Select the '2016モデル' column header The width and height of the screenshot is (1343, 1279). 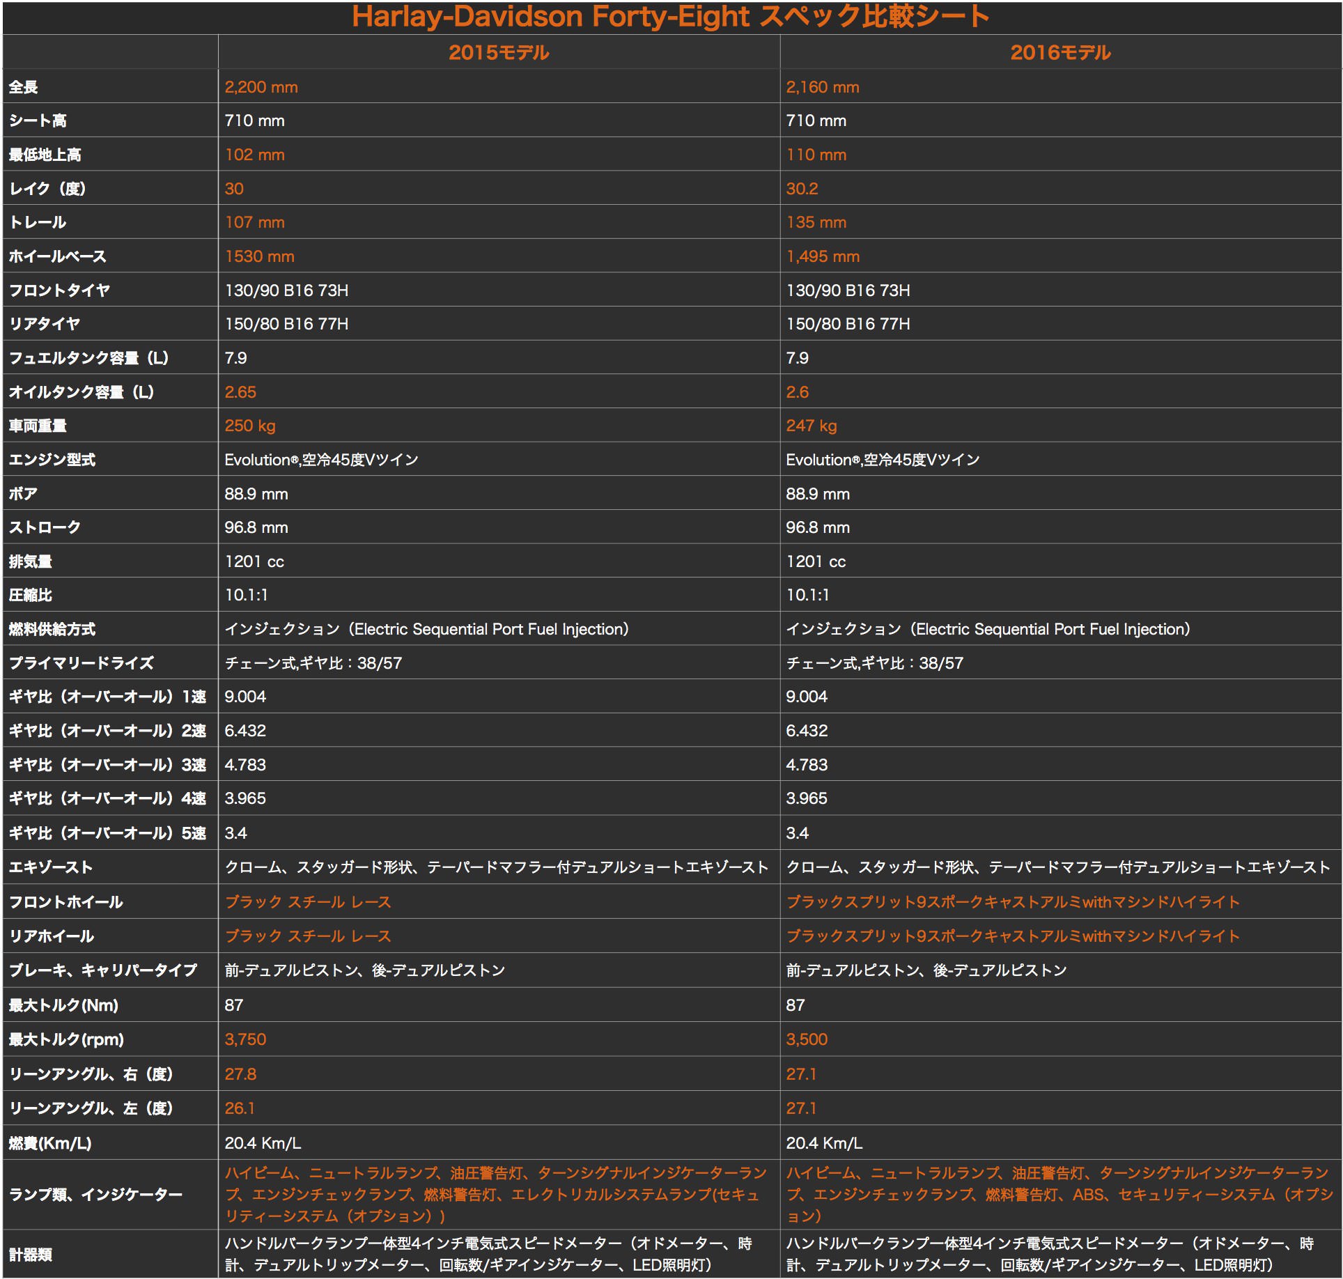point(1060,52)
